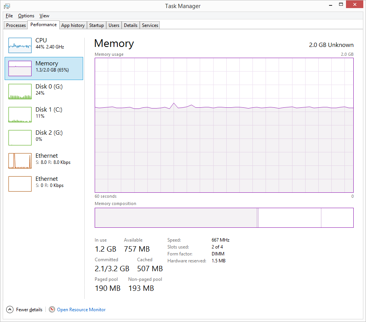This screenshot has width=366, height=322.
Task: Switch to the Processes tab
Action: 16,25
